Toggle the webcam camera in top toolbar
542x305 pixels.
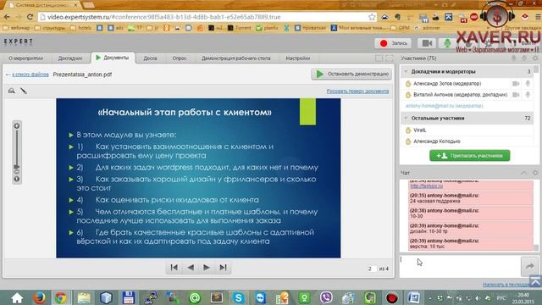coord(427,43)
